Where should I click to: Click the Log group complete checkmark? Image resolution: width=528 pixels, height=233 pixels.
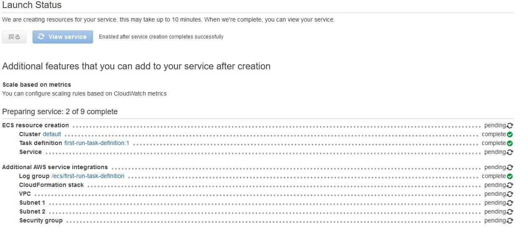[x=510, y=176]
